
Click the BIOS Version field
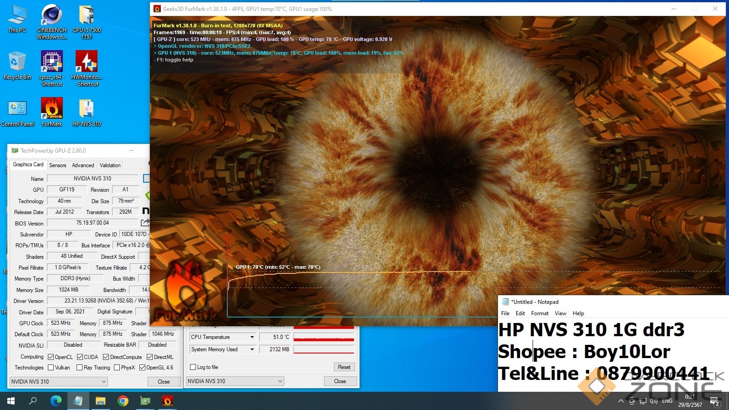pos(92,223)
